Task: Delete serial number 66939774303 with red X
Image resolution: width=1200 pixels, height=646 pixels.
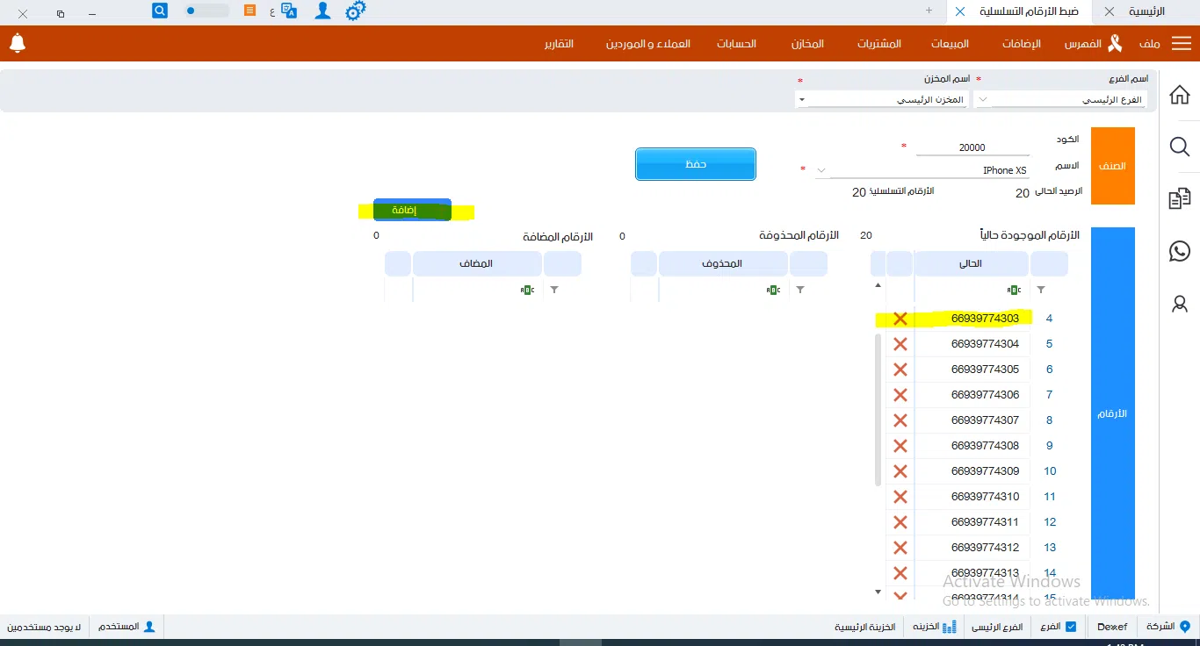Action: point(900,319)
